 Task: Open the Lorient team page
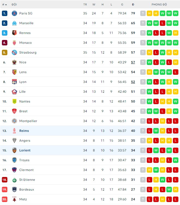[x=25, y=150]
